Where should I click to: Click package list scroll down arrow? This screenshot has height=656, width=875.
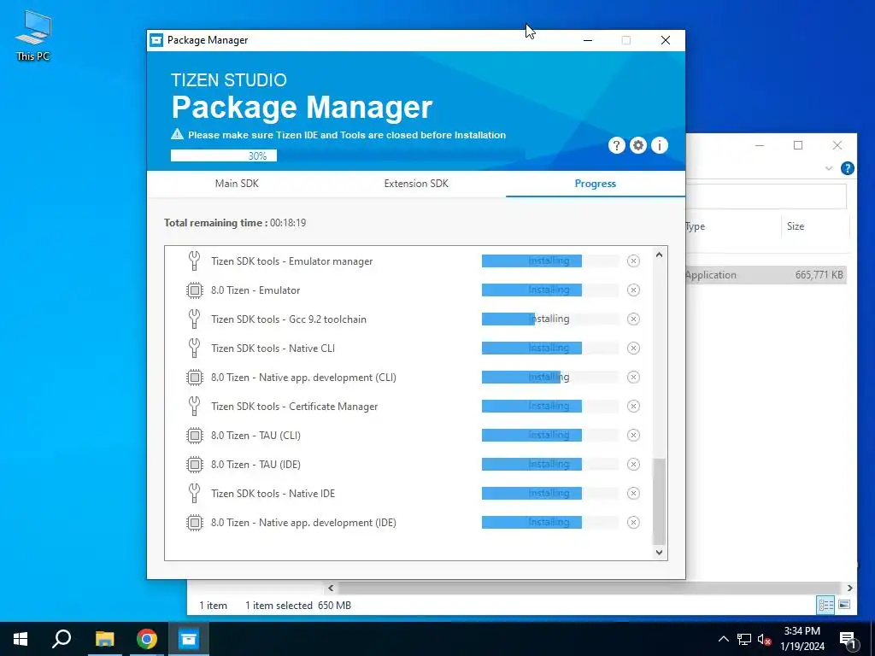tap(659, 553)
